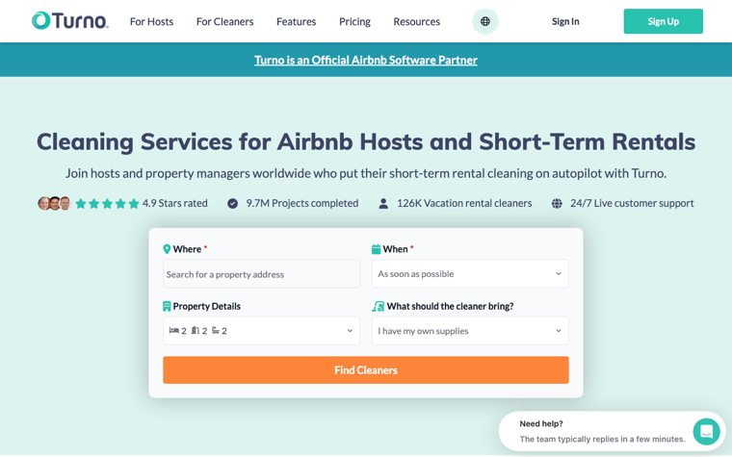
Task: Click the '4.9 Stars rated' text
Action: click(x=175, y=203)
